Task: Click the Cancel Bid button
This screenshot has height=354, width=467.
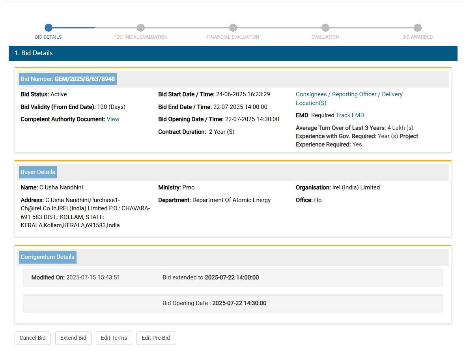Action: (x=32, y=338)
